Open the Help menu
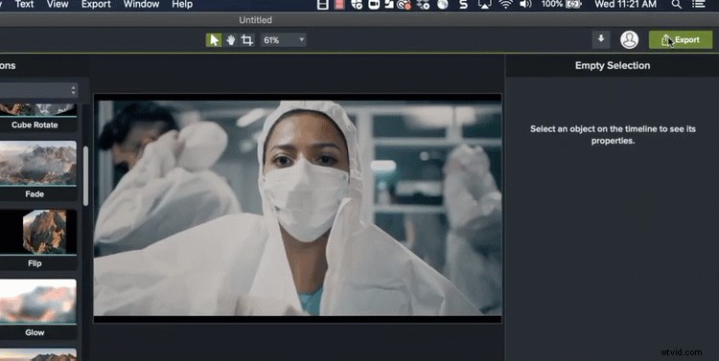This screenshot has width=719, height=361. click(x=182, y=5)
